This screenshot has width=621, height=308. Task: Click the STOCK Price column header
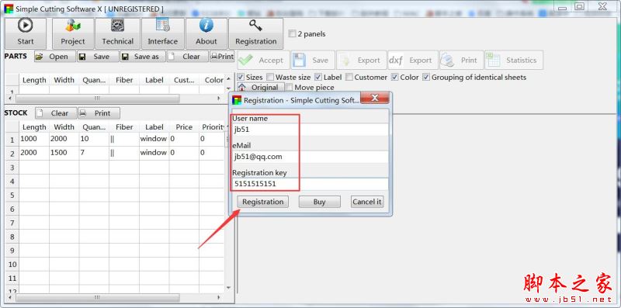point(184,127)
